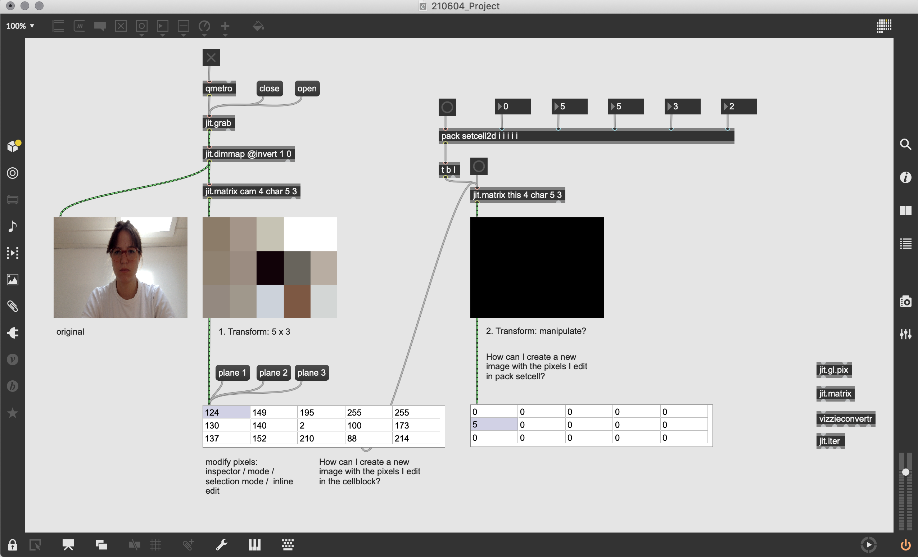Click the open message box
This screenshot has width=918, height=557.
click(x=307, y=88)
